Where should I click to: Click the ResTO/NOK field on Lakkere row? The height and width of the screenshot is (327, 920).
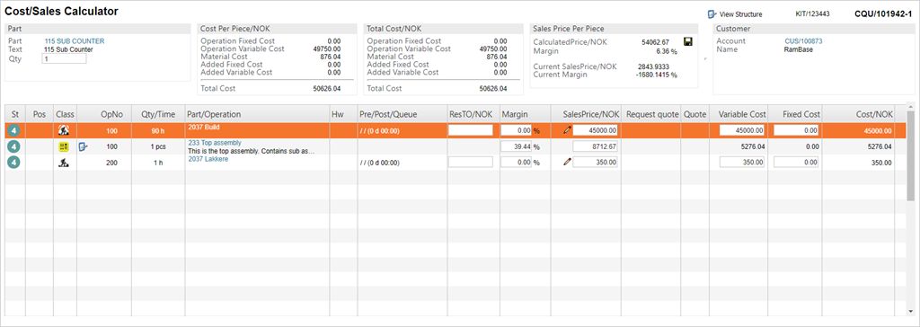tap(471, 163)
